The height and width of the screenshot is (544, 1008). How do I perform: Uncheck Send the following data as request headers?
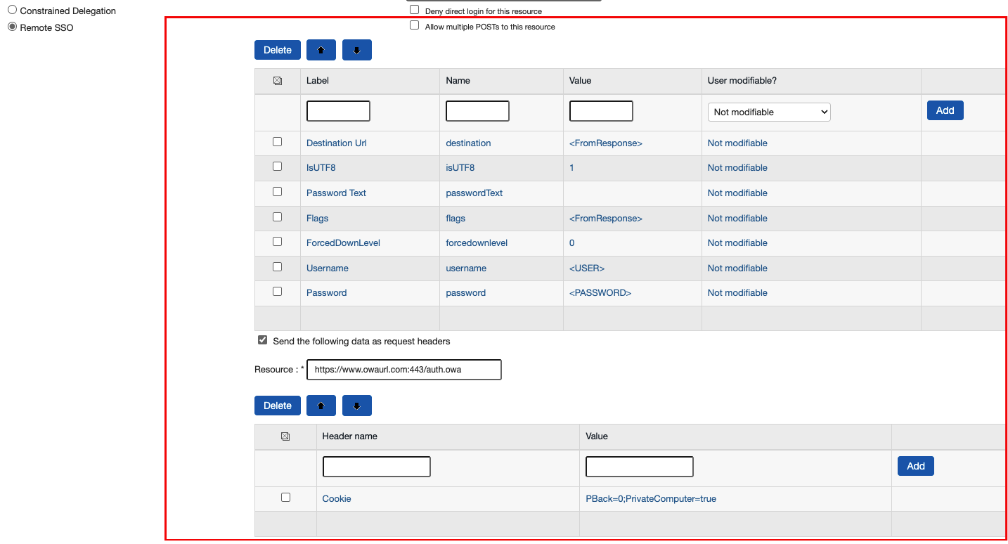click(262, 339)
